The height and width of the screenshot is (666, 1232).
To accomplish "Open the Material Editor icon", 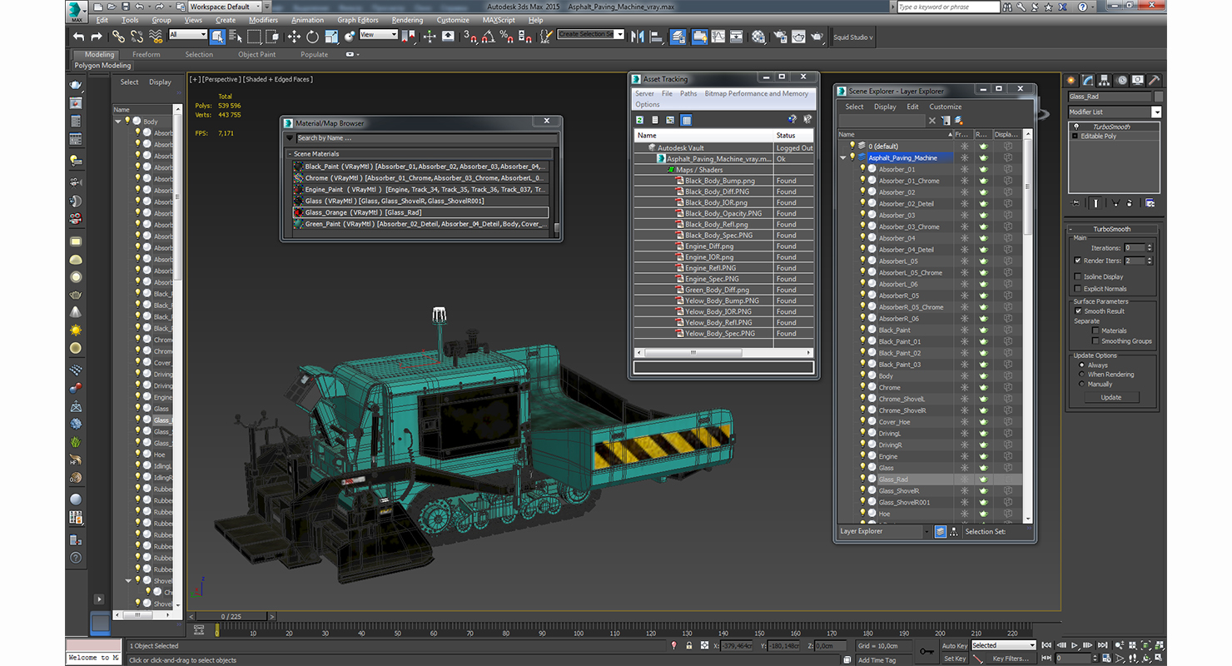I will (758, 37).
